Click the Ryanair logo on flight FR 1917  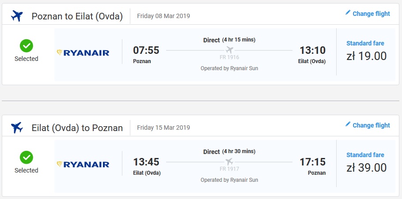point(83,165)
